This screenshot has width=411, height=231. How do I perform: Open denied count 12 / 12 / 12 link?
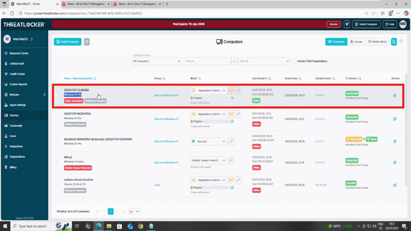(x=321, y=185)
